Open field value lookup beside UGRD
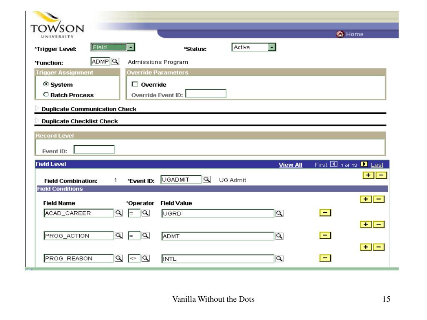Screen dimensions: 427x320 tap(279, 213)
